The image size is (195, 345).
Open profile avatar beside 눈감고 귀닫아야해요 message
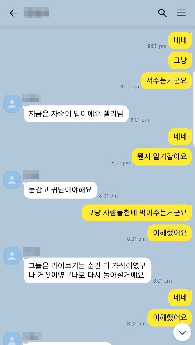[x=12, y=180]
